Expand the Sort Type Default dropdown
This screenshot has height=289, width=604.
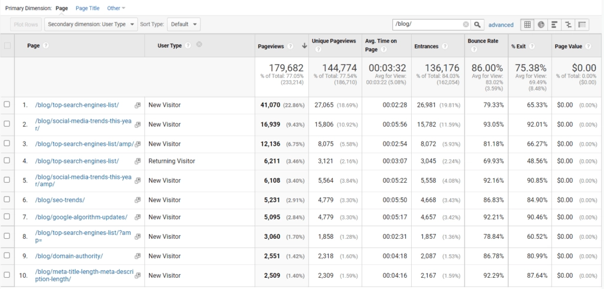tap(183, 24)
